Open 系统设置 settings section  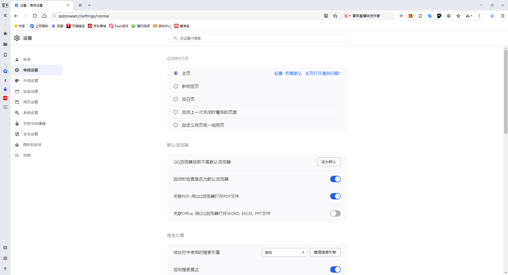point(37,113)
